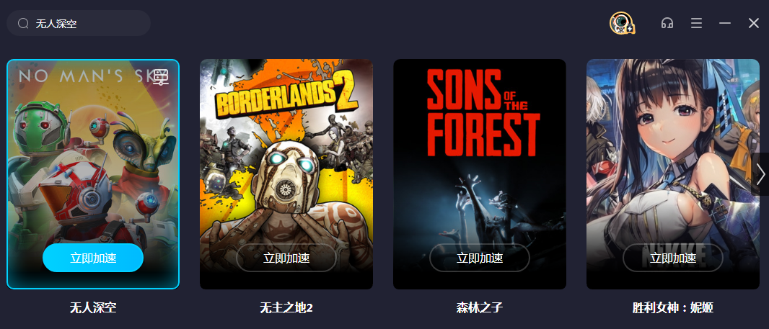769x329 pixels.
Task: Click the 无人深空 game title label
Action: 93,307
